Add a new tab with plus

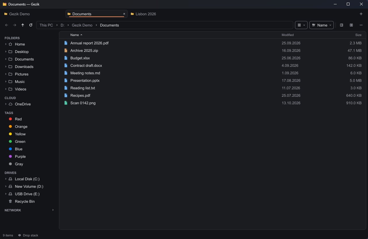(361, 14)
